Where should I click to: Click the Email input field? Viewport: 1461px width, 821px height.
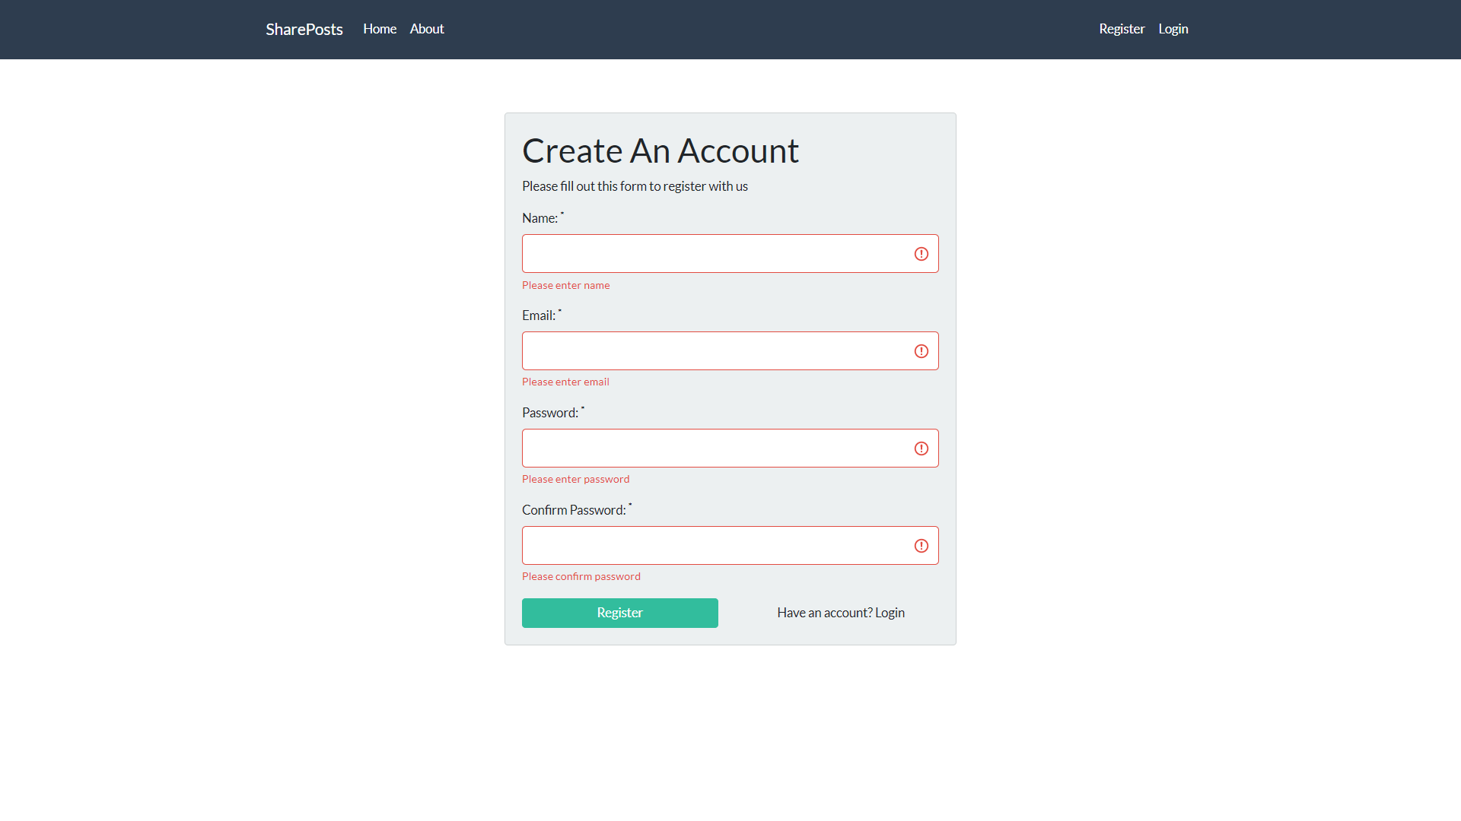(730, 351)
